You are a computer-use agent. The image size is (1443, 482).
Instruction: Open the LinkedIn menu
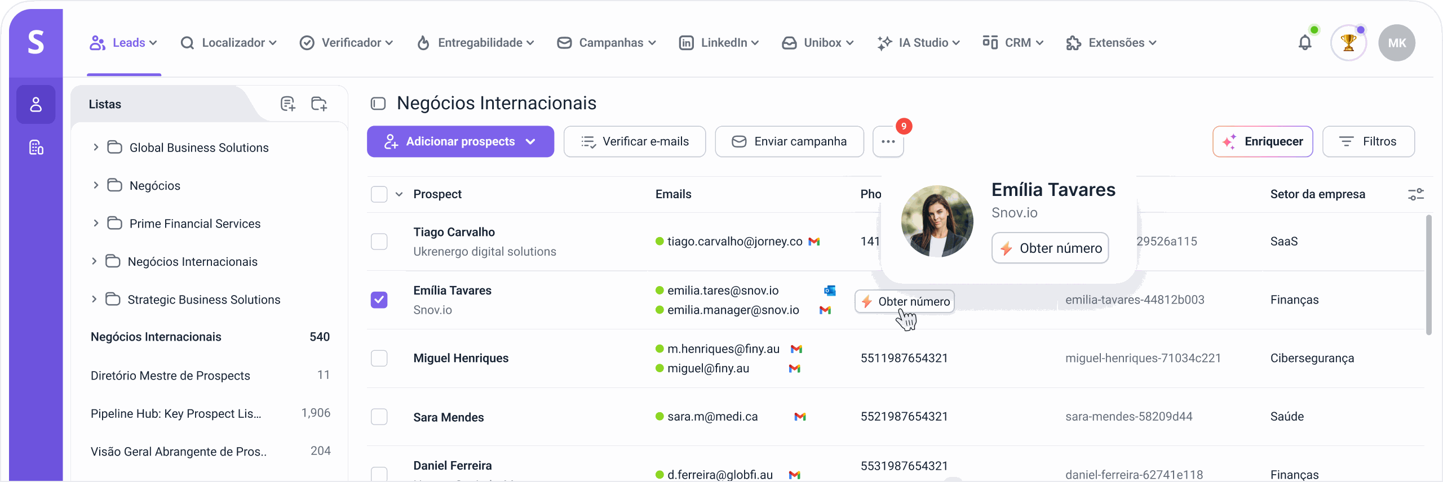pyautogui.click(x=719, y=43)
